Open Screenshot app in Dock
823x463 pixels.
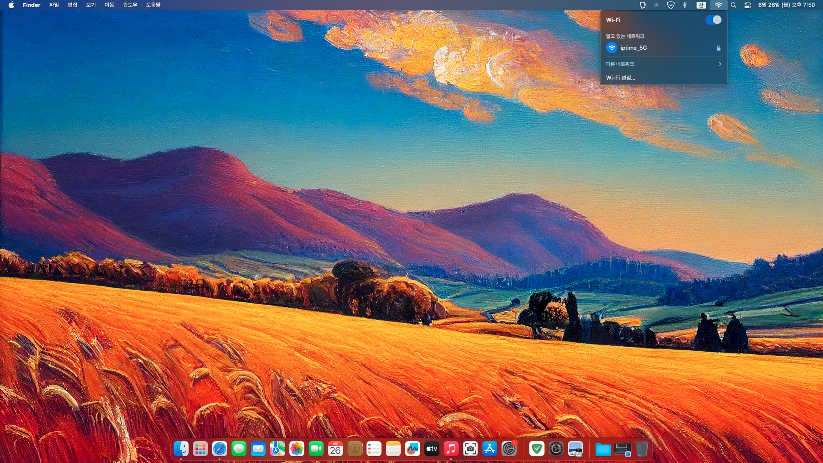470,449
